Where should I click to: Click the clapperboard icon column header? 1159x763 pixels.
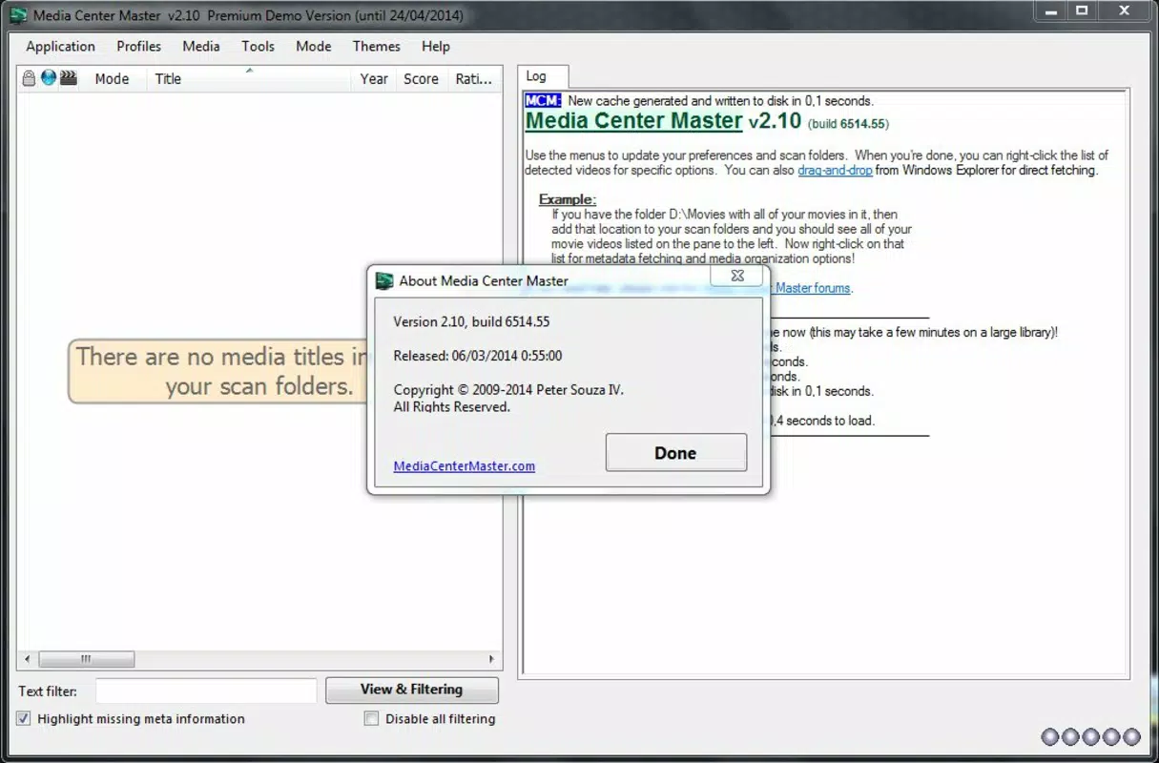click(x=69, y=78)
